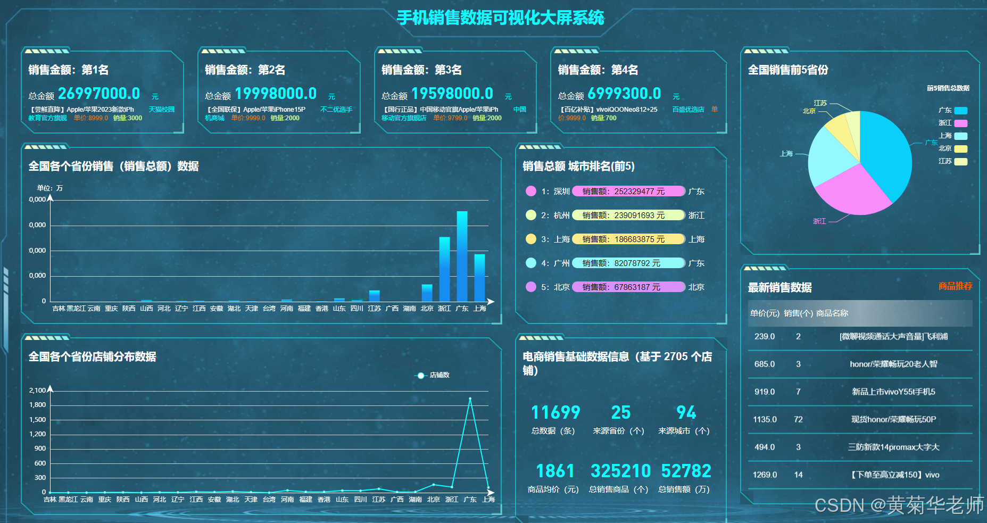Screen dimensions: 987x523
Task: Click the 销售金额: 第1名 card heading
Action: [69, 70]
